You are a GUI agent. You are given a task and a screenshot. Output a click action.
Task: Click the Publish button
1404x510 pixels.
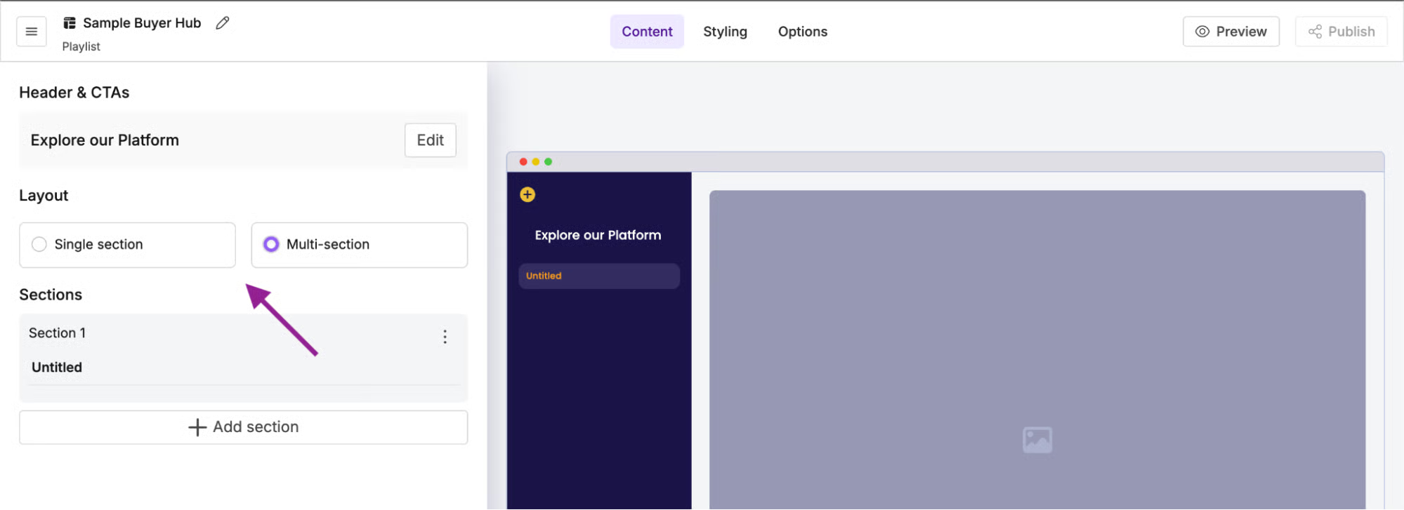(1341, 32)
